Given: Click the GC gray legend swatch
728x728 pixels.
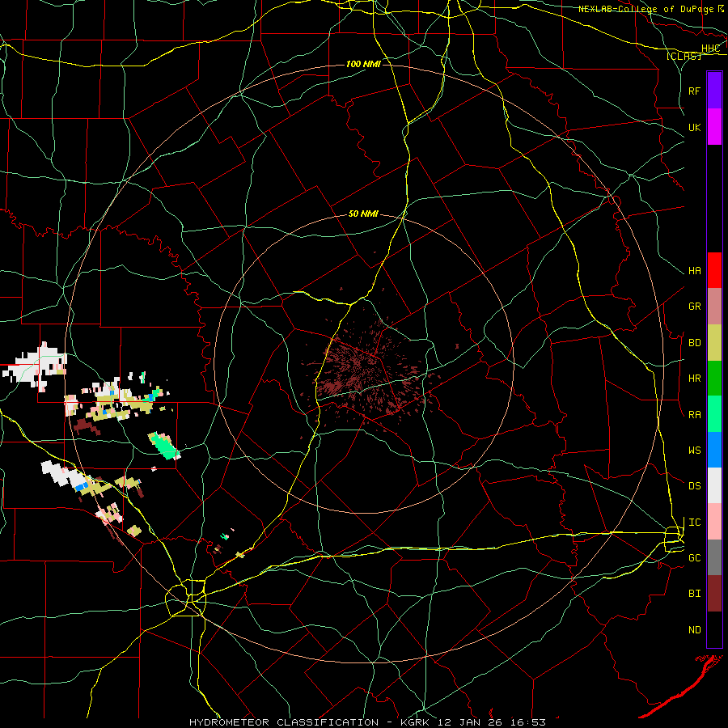Looking at the screenshot, I should coord(714,557).
